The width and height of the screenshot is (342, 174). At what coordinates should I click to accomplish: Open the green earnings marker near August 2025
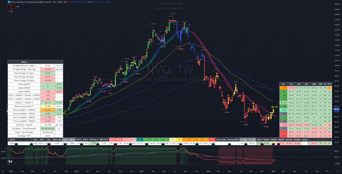click(246, 144)
